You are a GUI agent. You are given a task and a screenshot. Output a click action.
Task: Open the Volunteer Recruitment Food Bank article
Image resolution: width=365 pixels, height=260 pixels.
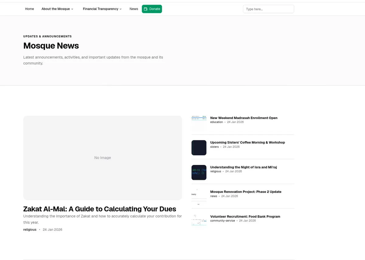tap(245, 216)
